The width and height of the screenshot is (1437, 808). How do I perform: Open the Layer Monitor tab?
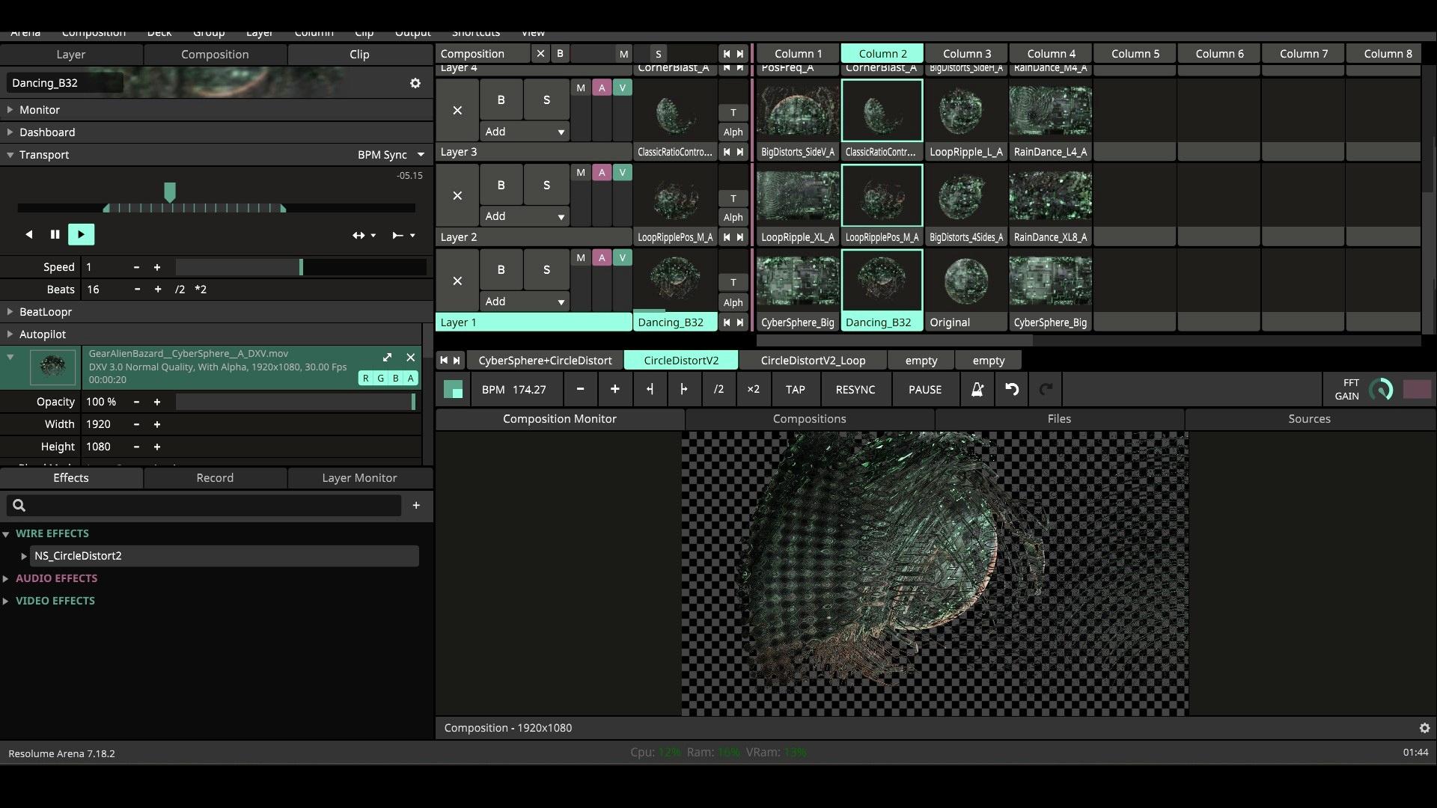359,478
